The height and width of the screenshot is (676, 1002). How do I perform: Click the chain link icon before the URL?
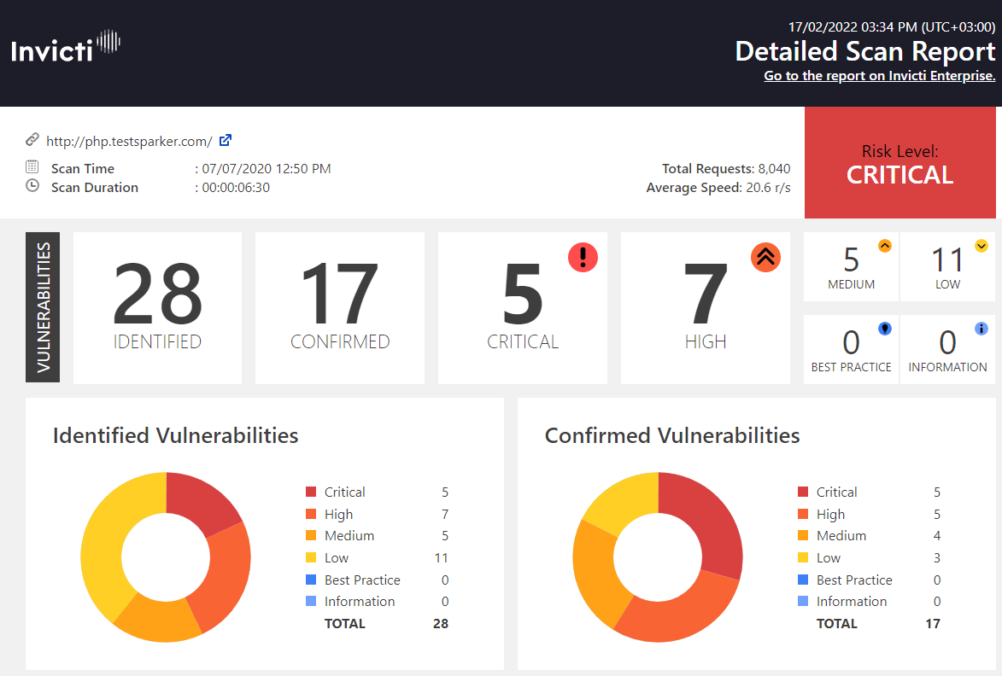pos(33,140)
